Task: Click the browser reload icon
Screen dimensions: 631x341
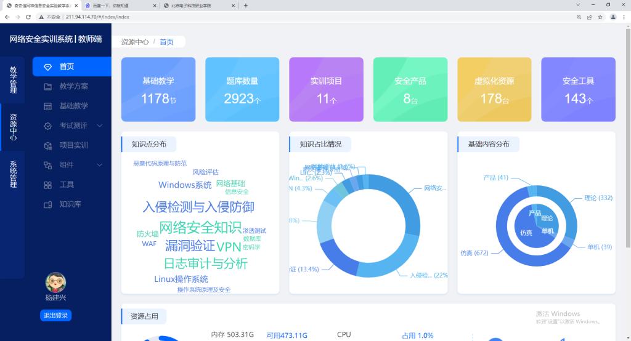Action: pyautogui.click(x=28, y=17)
